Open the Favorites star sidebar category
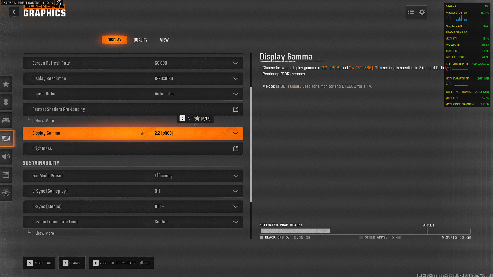493x277 pixels. (x=6, y=84)
